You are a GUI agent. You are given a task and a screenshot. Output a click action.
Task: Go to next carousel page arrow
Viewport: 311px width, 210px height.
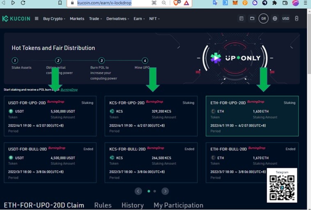point(165,191)
